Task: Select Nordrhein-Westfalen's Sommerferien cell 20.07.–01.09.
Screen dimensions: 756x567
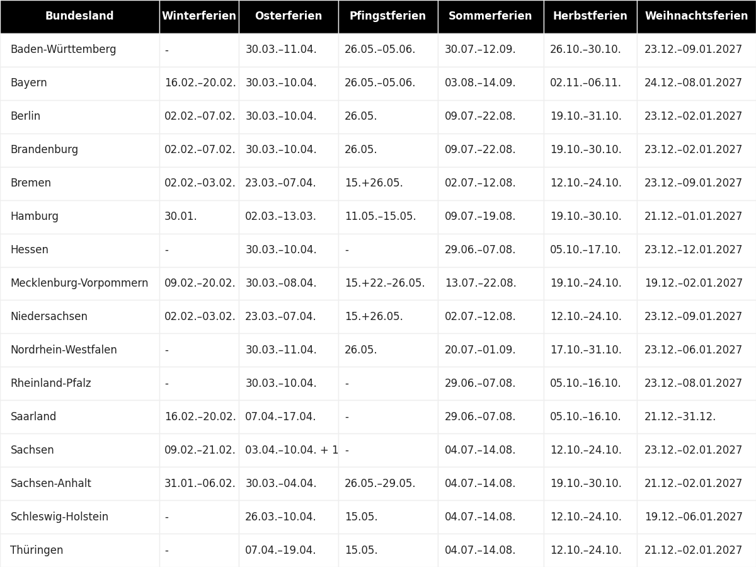Action: (480, 350)
